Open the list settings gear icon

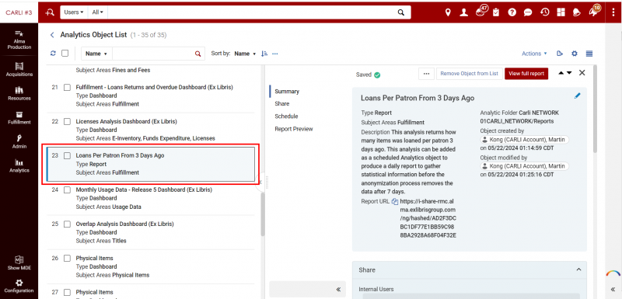574,54
